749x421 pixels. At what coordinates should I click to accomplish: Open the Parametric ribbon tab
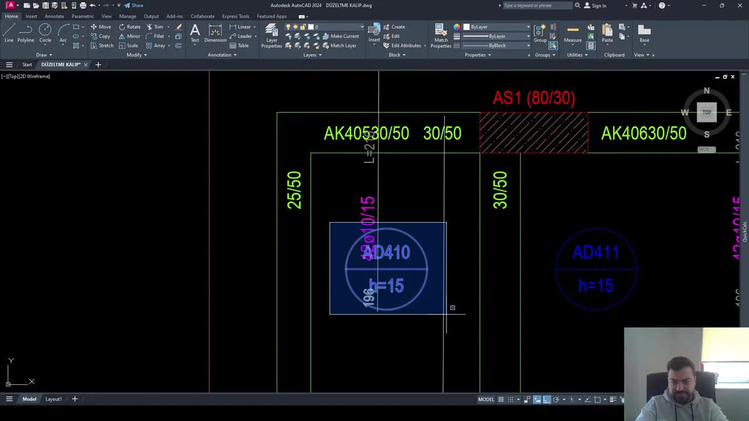click(83, 16)
